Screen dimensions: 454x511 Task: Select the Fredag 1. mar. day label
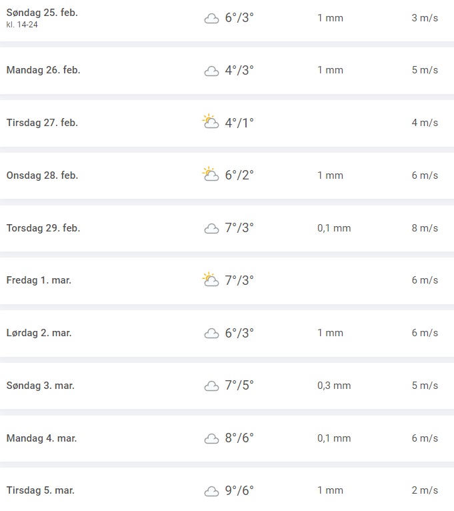(x=39, y=280)
